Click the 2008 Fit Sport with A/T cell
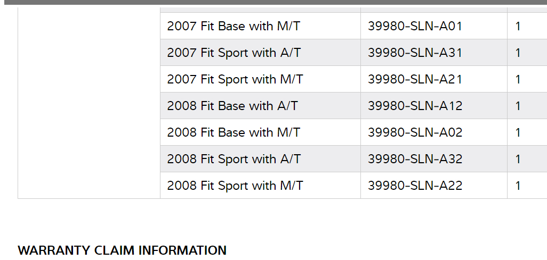Viewport: 547px width, 260px height. tap(234, 159)
